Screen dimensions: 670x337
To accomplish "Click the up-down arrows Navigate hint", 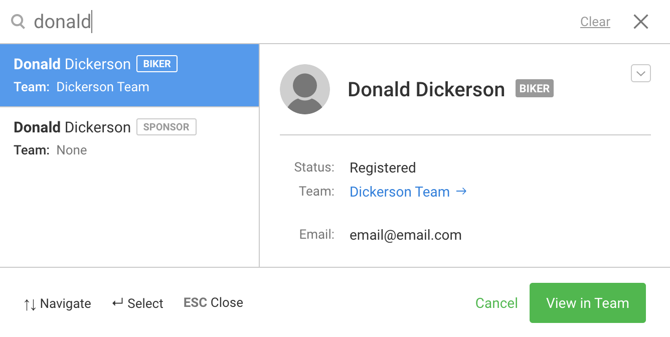I will click(x=30, y=304).
